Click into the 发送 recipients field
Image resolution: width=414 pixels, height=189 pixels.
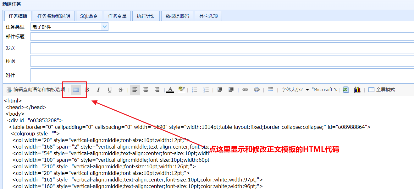222,48
